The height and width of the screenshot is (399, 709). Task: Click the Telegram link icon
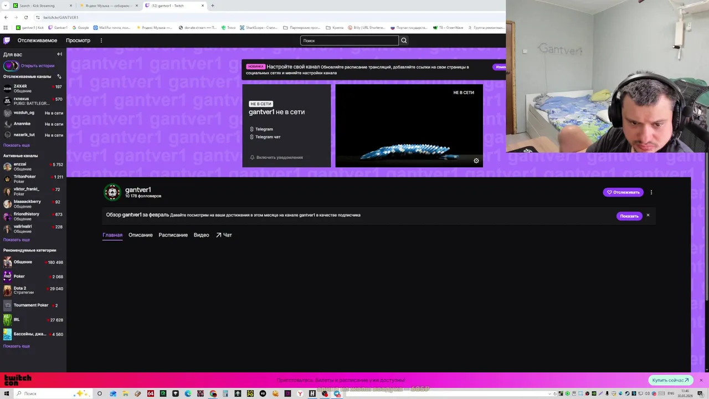[251, 129]
